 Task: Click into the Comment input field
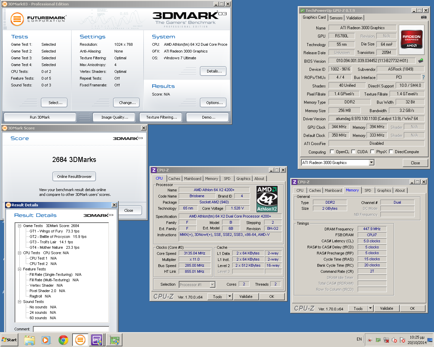tap(71, 329)
